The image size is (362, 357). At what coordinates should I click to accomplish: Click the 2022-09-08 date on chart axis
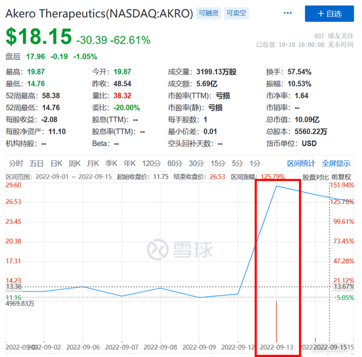[160, 347]
